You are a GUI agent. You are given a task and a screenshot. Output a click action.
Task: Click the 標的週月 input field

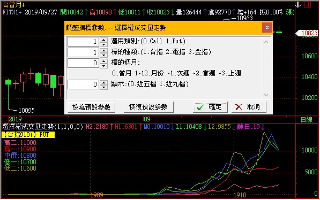coord(83,63)
